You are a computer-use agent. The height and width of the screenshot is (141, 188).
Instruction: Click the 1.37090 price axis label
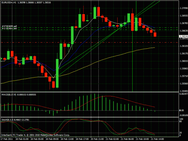tap(183, 8)
